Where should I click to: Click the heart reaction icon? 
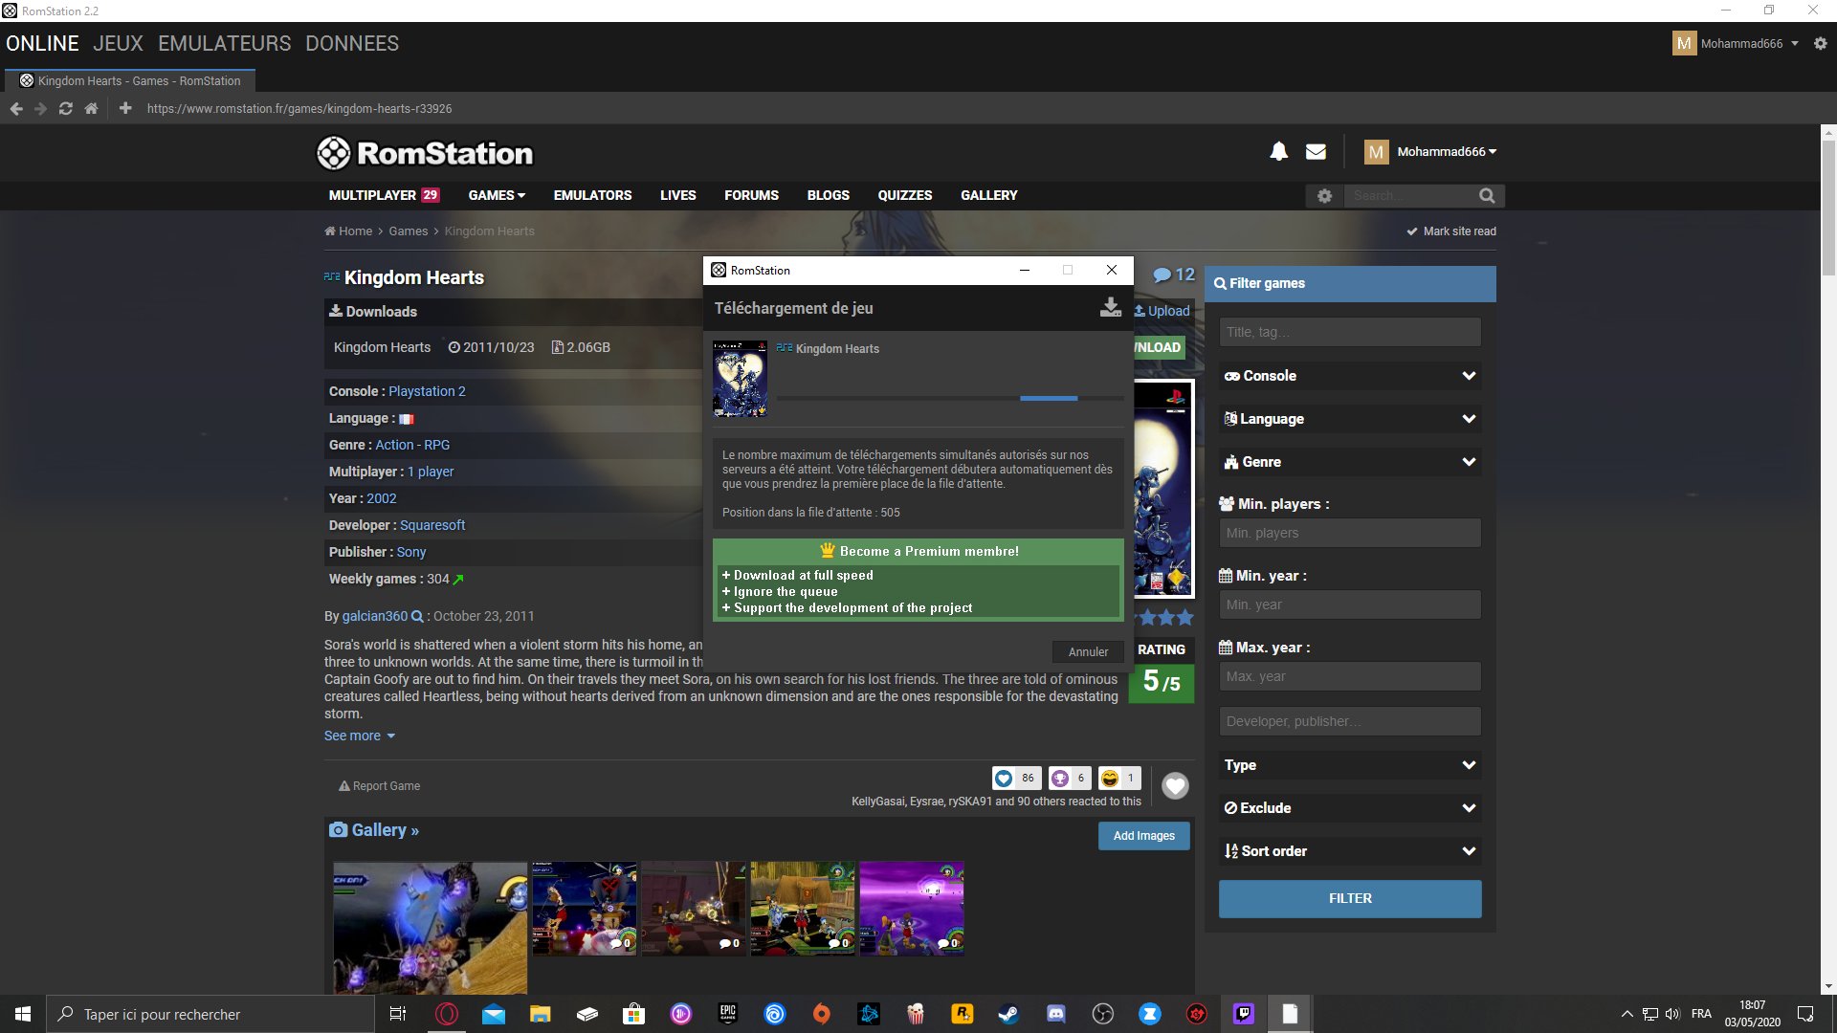(x=1175, y=786)
